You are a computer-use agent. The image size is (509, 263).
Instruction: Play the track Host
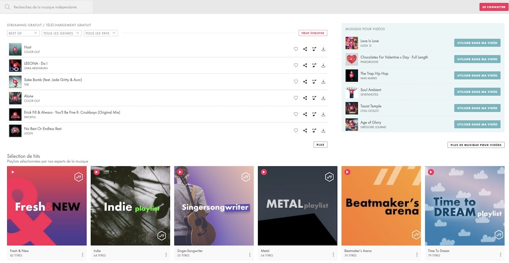[x=15, y=49]
